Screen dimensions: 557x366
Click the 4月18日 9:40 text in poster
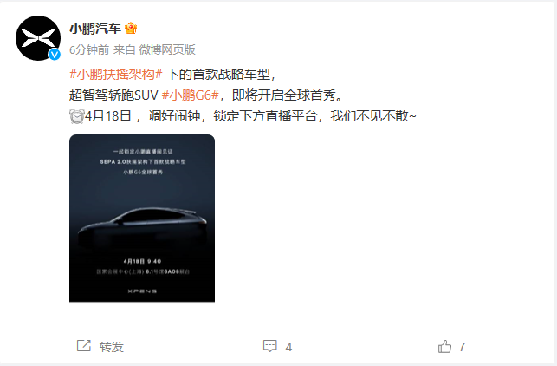[142, 261]
